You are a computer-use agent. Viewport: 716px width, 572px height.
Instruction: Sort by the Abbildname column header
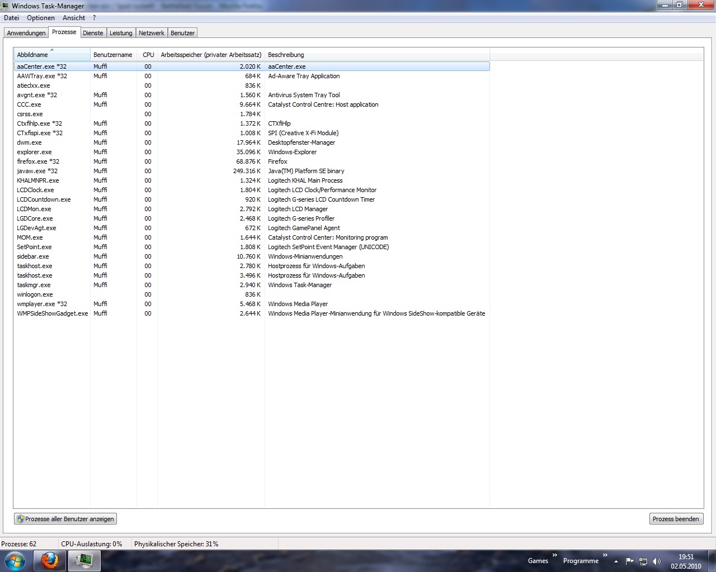[x=51, y=55]
